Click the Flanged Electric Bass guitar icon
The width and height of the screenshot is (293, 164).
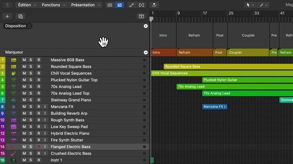pyautogui.click(x=13, y=147)
